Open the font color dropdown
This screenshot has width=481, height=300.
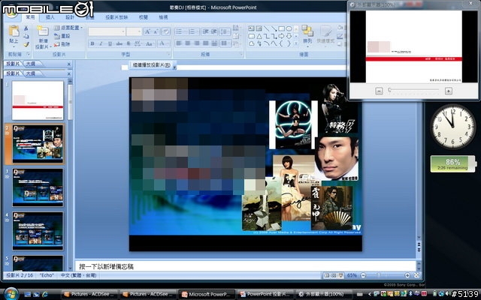[x=164, y=43]
